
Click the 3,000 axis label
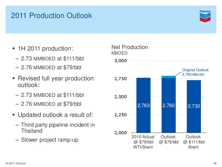click(120, 61)
